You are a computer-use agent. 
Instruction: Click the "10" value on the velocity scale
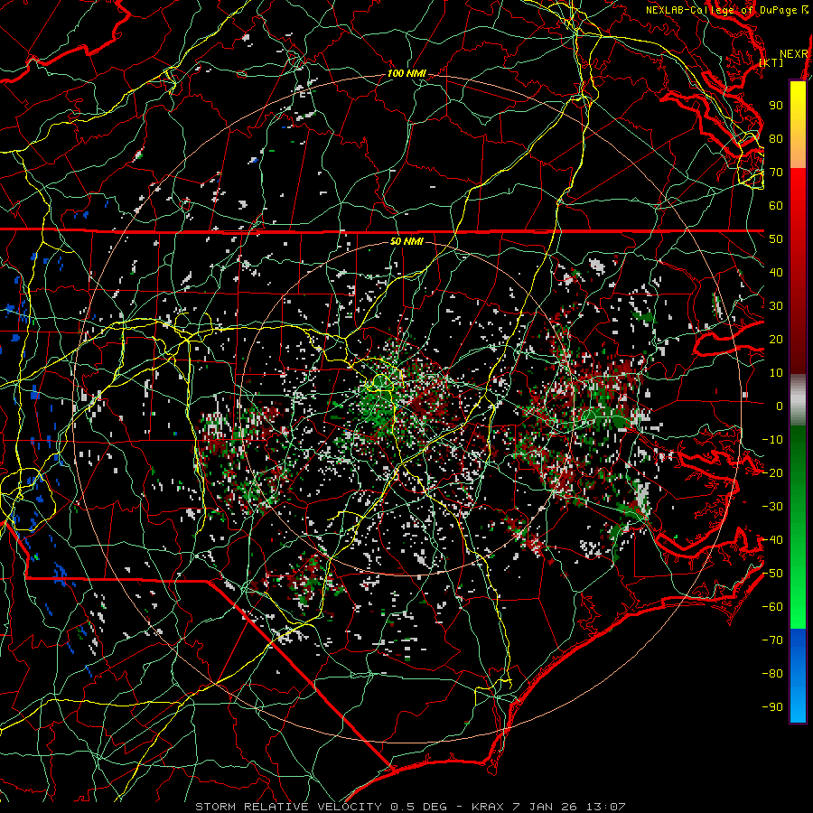click(x=776, y=373)
